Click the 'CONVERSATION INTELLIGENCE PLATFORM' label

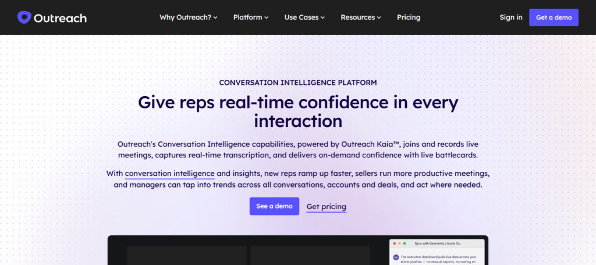coord(298,83)
